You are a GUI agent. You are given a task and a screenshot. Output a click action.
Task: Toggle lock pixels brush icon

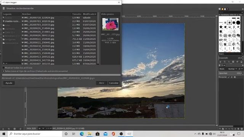point(229,77)
